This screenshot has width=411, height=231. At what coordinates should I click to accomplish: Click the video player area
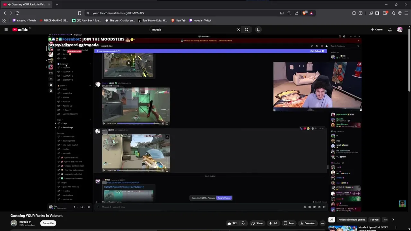coord(205,123)
